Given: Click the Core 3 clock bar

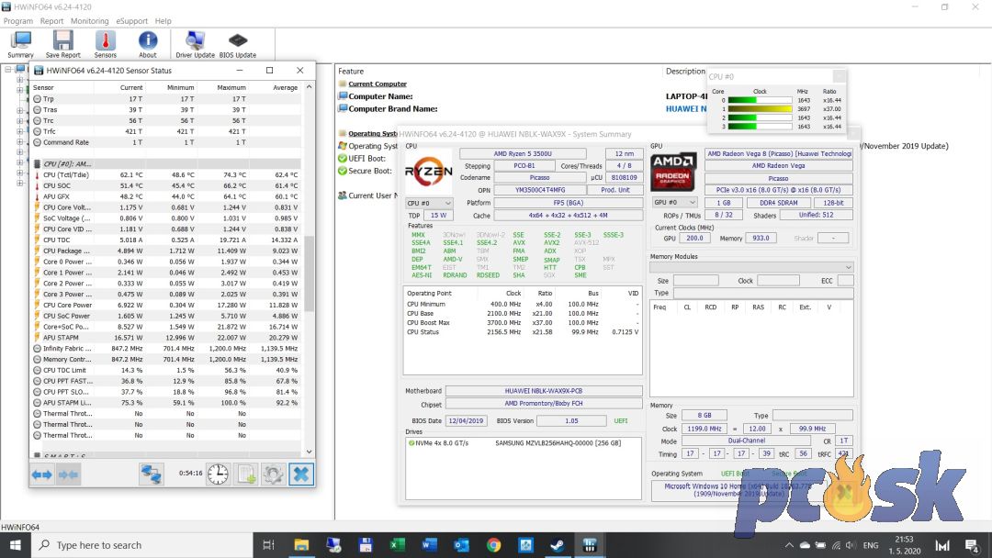Looking at the screenshot, I should click(x=760, y=127).
